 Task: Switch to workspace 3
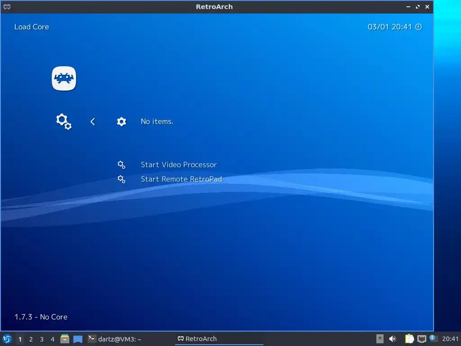pos(42,339)
